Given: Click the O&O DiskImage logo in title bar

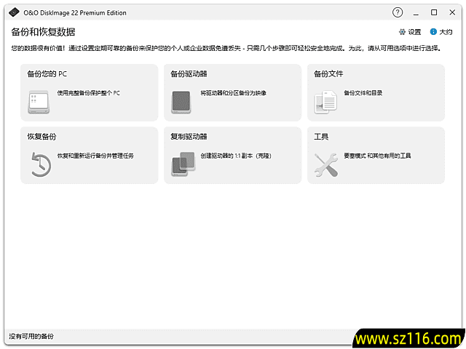Looking at the screenshot, I should point(13,12).
